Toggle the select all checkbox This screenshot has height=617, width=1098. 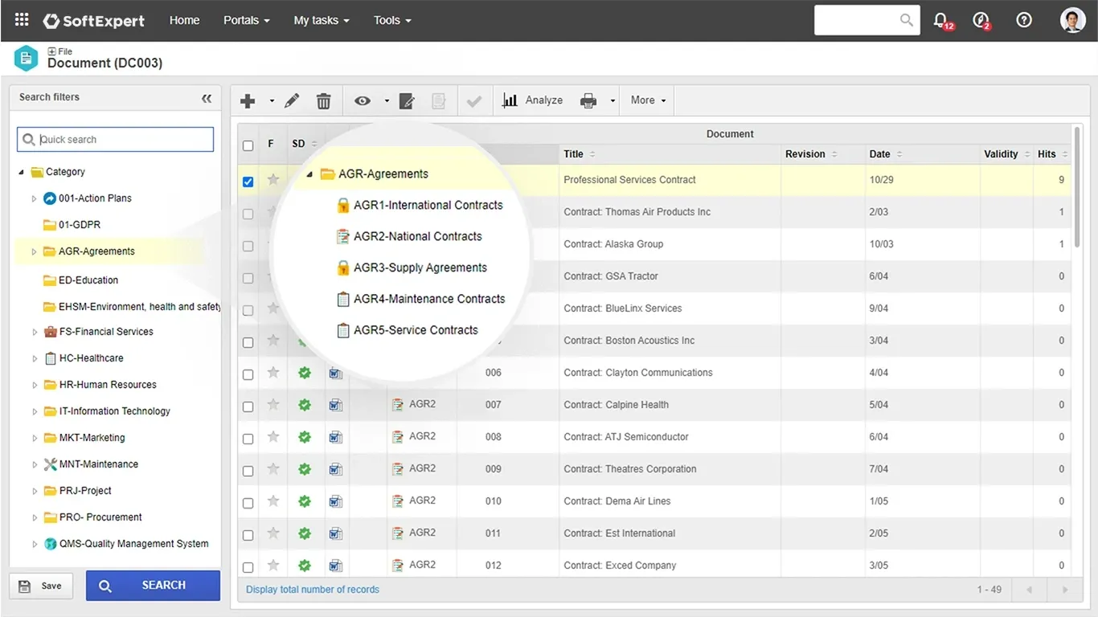pos(248,145)
